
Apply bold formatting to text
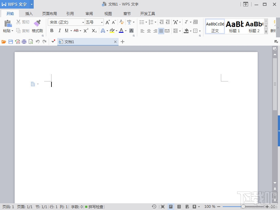tap(52, 31)
